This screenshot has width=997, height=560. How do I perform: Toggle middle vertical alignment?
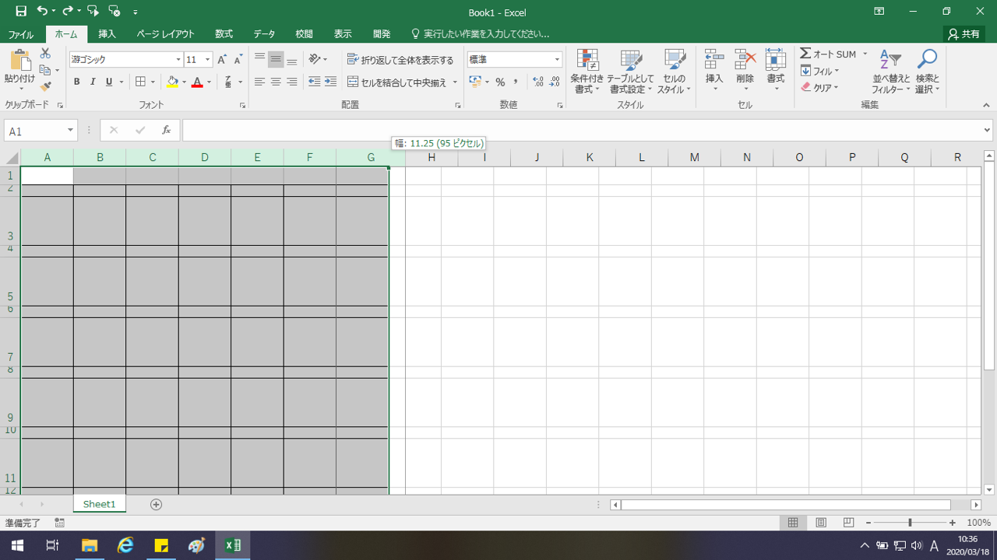[x=276, y=59]
